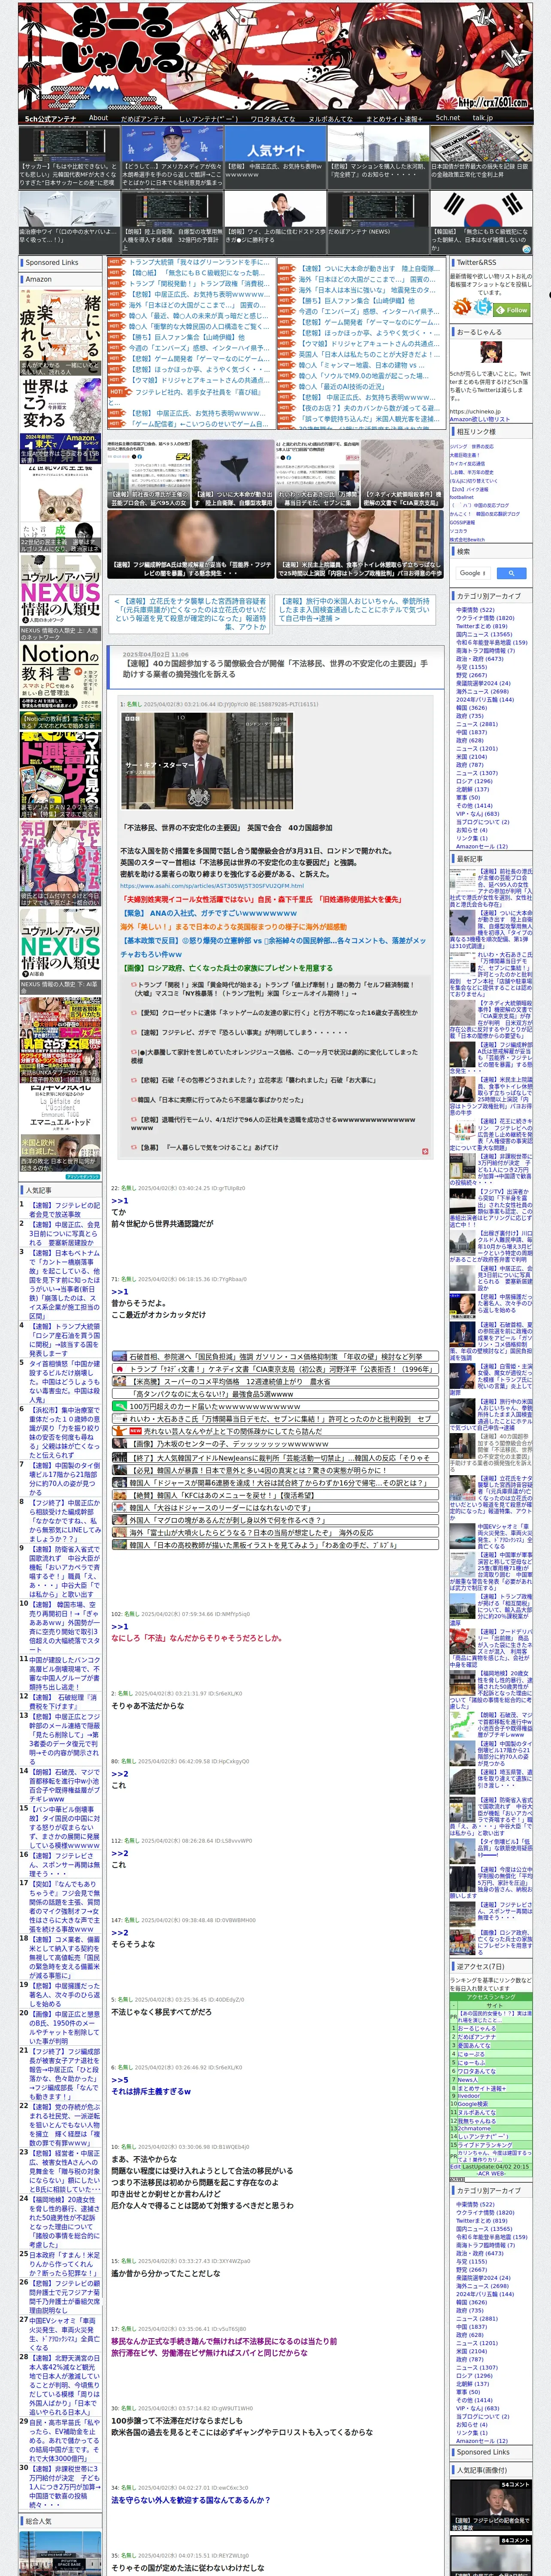Open the だめぽアンテナ nav item
The image size is (551, 2576).
[x=143, y=118]
